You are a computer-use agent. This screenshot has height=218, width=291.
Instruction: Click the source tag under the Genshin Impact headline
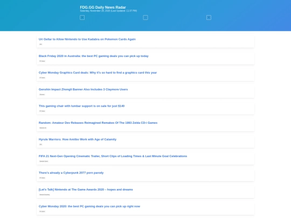[42, 94]
